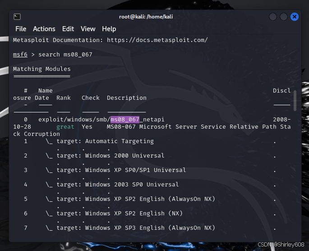The width and height of the screenshot is (309, 251).
Task: Click 'Windows 2003 SP0 Universal' target row
Action: tap(118, 185)
